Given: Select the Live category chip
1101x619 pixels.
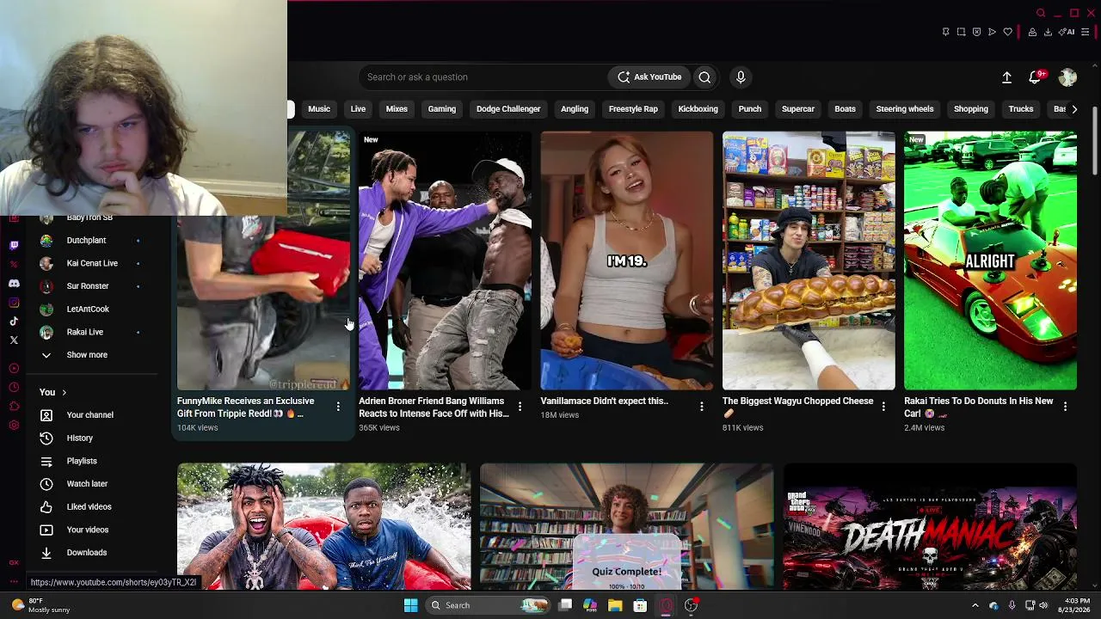Looking at the screenshot, I should point(358,109).
